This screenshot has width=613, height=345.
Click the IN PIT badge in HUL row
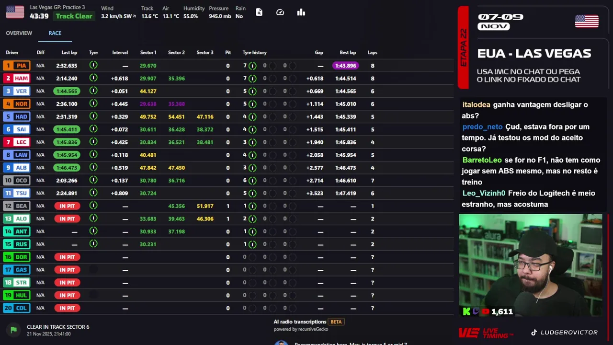pyautogui.click(x=67, y=295)
